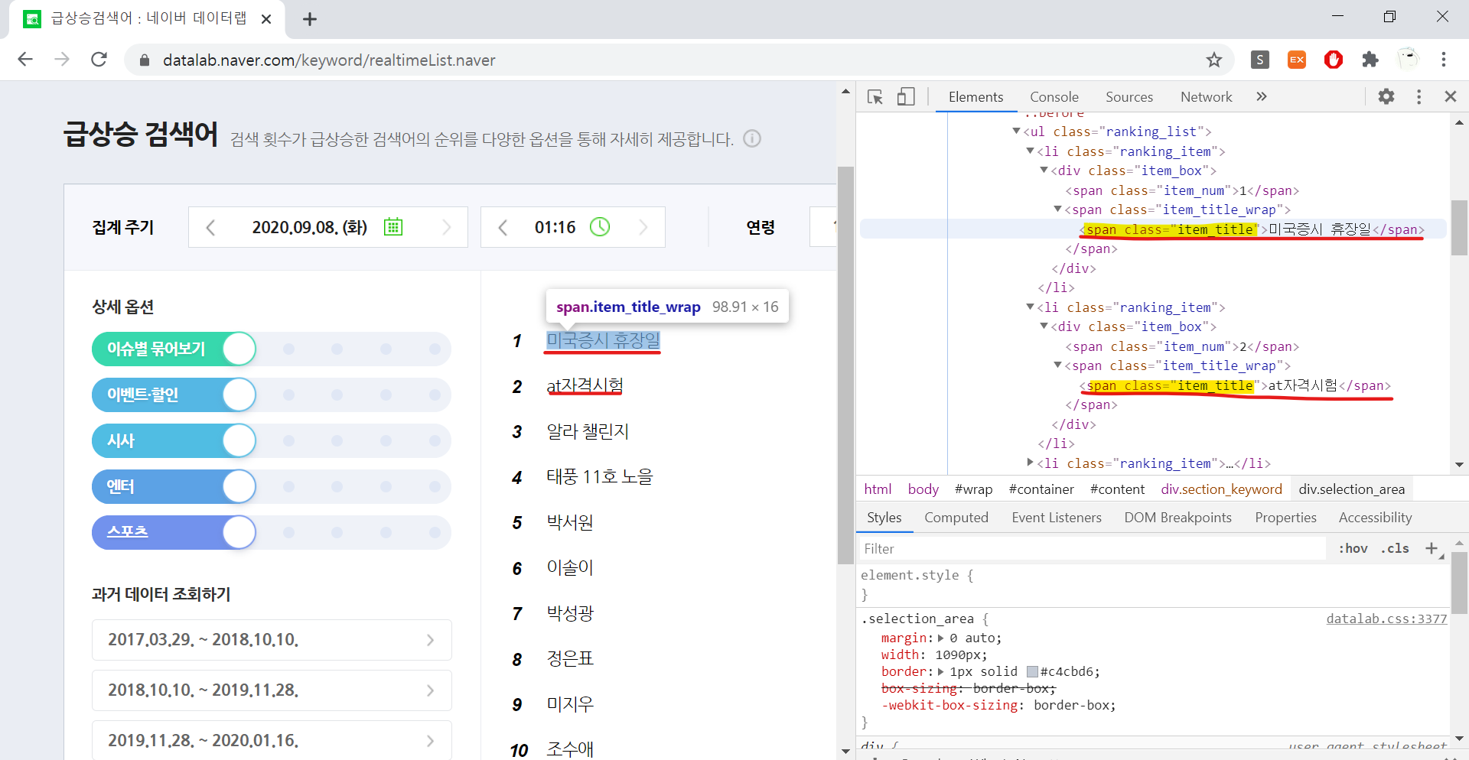Close the 급상승검색어 browser tab
Image resolution: width=1469 pixels, height=760 pixels.
(x=266, y=19)
